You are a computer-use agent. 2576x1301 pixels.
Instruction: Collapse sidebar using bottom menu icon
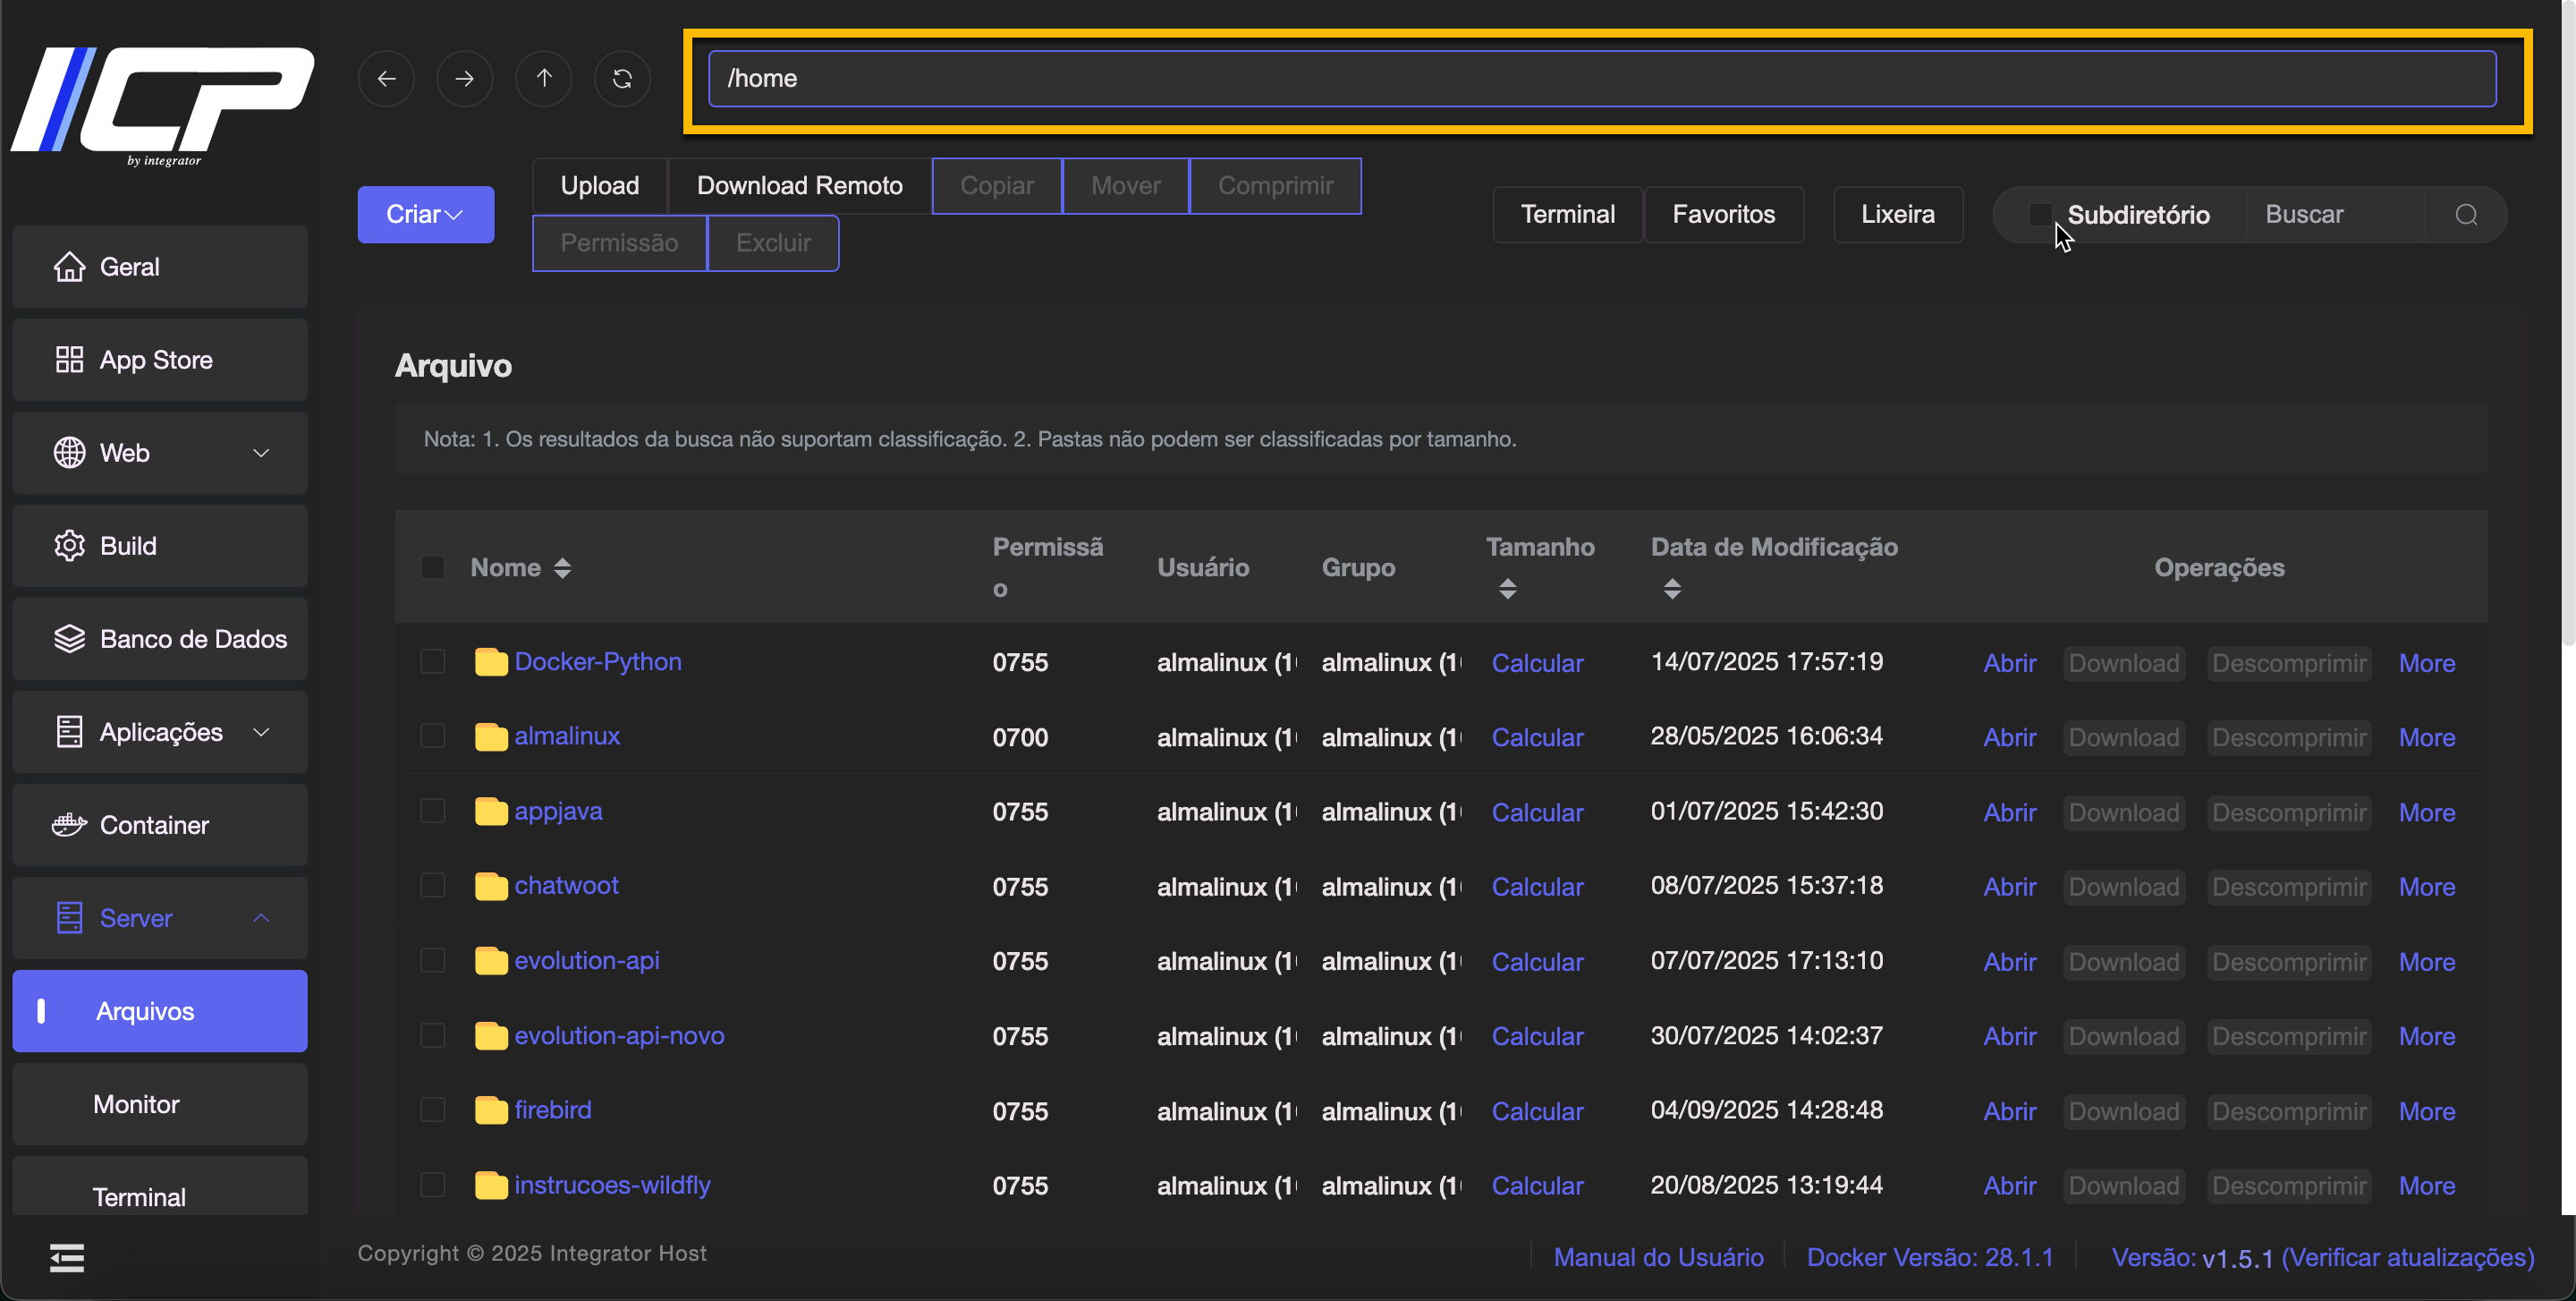coord(67,1257)
